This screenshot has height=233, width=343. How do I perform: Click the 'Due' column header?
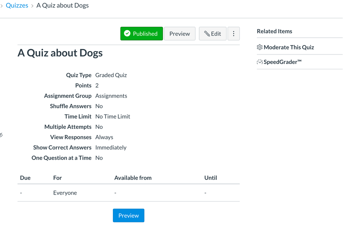pos(25,178)
